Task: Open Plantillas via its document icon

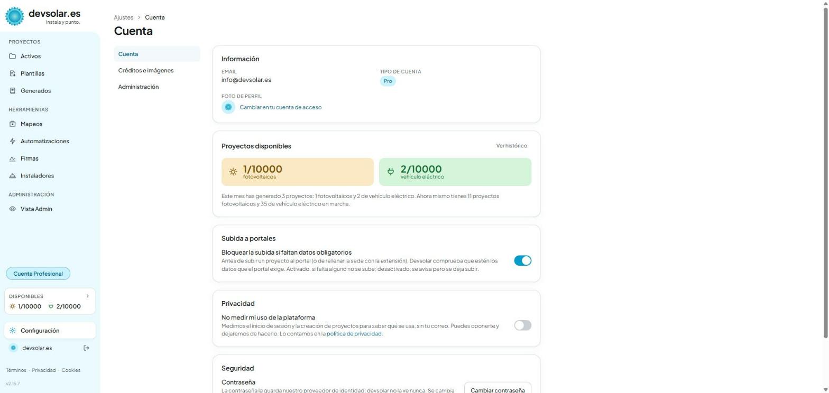Action: point(13,73)
